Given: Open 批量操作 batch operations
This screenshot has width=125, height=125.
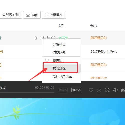Looking at the screenshot, I should click(x=54, y=15).
